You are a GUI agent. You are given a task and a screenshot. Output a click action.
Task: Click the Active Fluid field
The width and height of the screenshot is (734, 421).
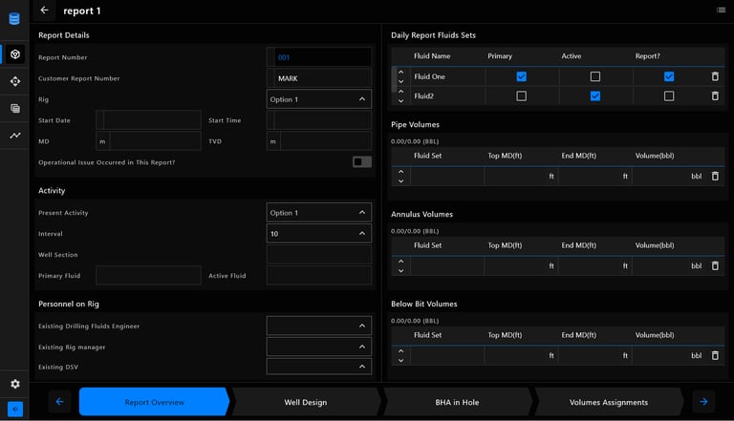319,276
